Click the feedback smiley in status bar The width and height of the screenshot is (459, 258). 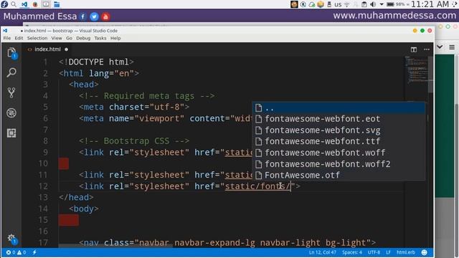tap(424, 252)
